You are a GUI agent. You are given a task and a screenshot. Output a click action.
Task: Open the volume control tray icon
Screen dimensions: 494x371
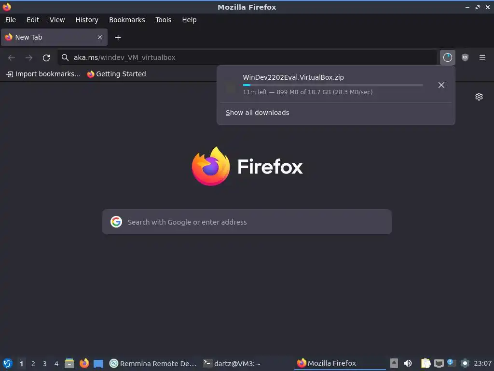click(408, 363)
